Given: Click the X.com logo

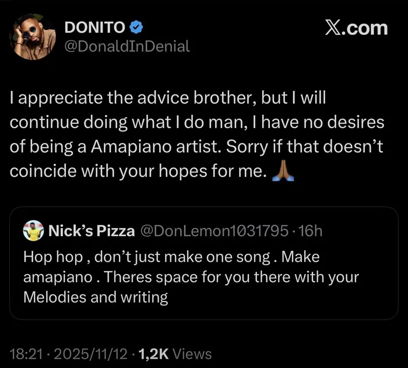Looking at the screenshot, I should click(356, 27).
